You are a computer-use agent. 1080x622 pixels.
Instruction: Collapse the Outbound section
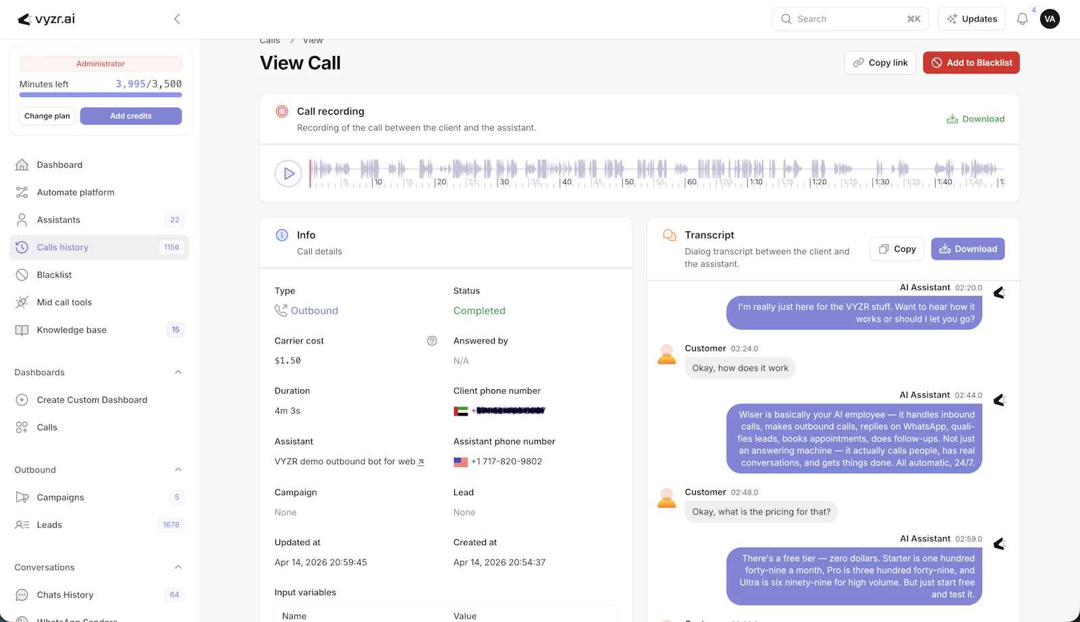(178, 470)
